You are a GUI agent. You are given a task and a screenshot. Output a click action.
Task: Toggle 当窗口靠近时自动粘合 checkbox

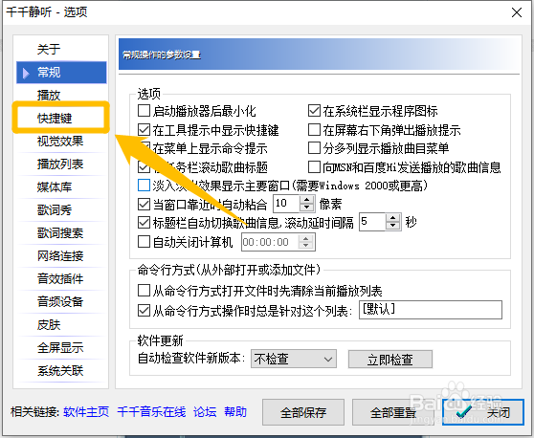[x=144, y=205]
